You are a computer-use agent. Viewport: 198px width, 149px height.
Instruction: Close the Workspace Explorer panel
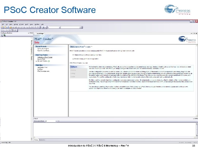click(x=32, y=33)
